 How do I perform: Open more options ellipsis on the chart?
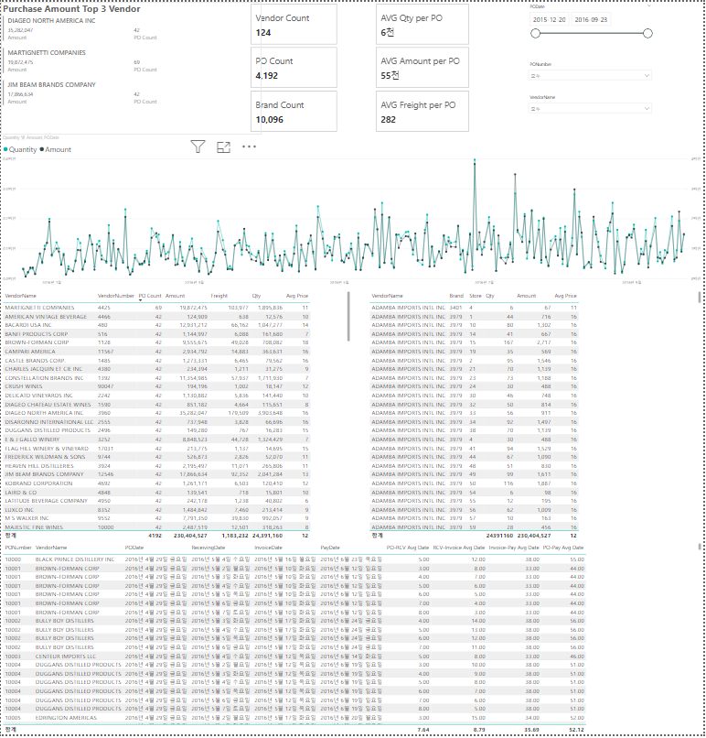(249, 147)
